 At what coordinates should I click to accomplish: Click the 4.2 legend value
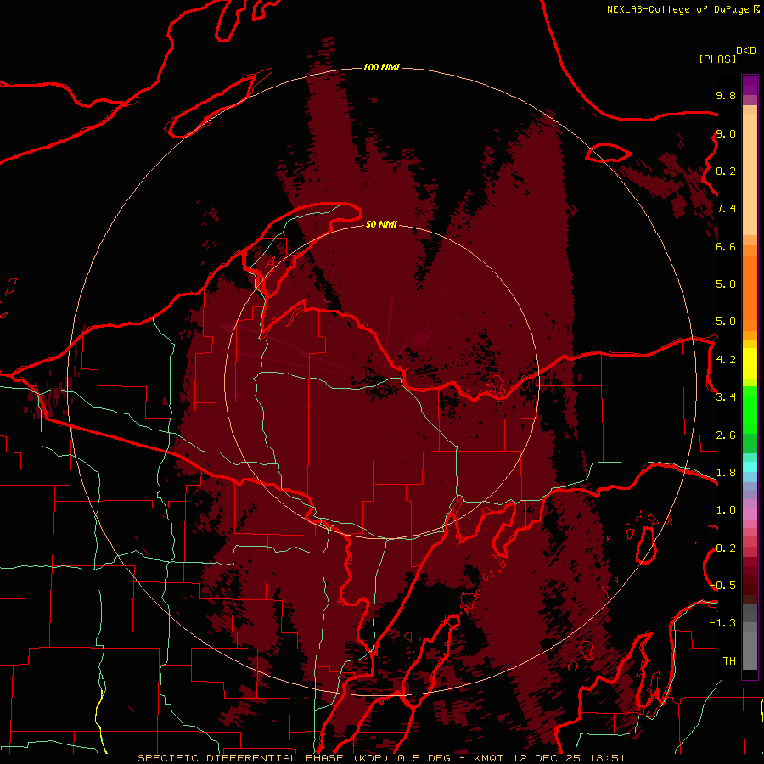point(726,360)
